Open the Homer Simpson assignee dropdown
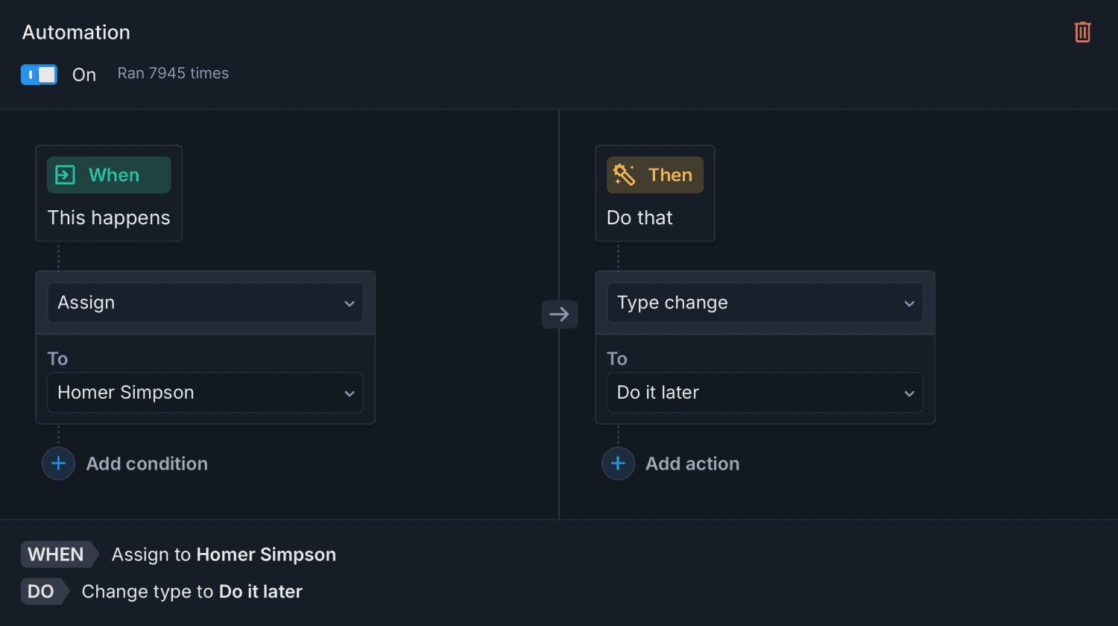Viewport: 1118px width, 626px height. coord(205,393)
